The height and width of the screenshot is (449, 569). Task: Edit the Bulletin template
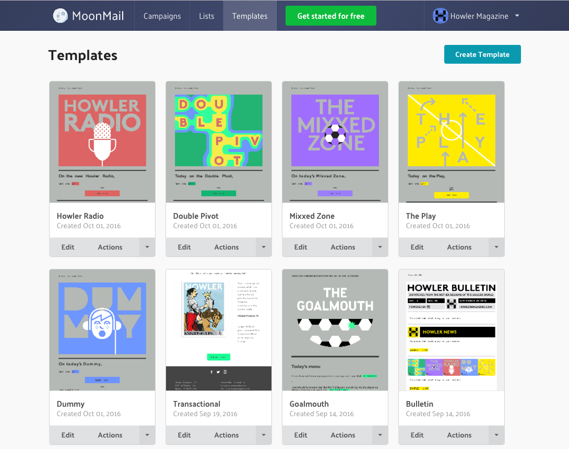click(x=417, y=435)
